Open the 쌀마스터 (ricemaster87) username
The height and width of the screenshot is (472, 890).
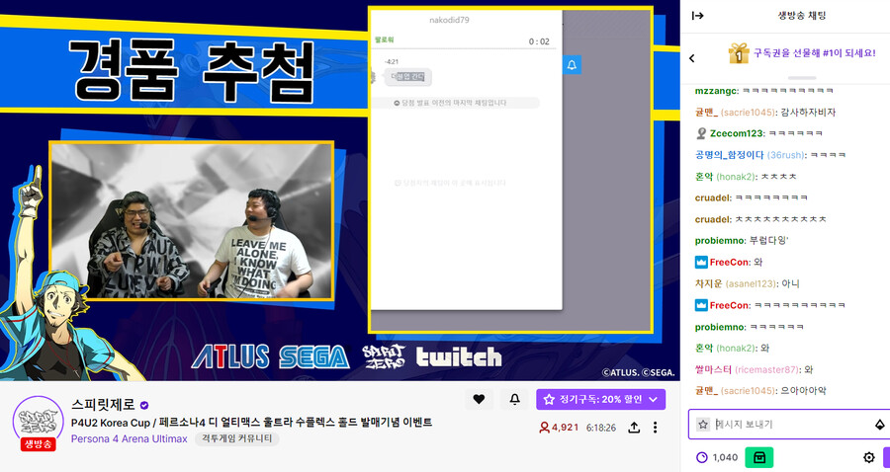746,369
